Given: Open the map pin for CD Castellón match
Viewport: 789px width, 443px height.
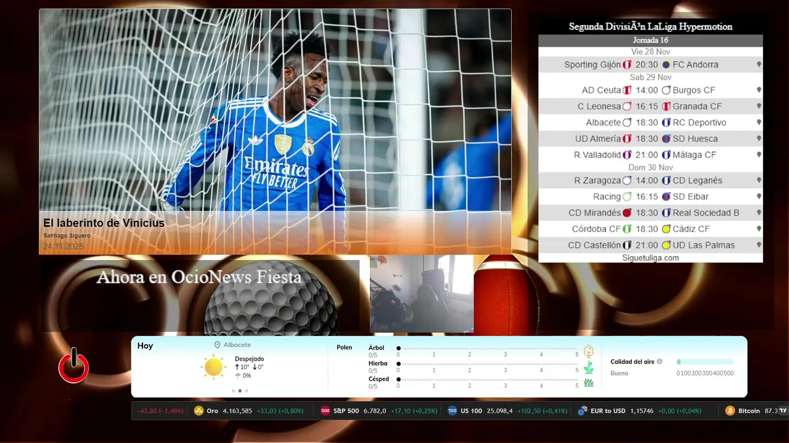Looking at the screenshot, I should (x=759, y=245).
